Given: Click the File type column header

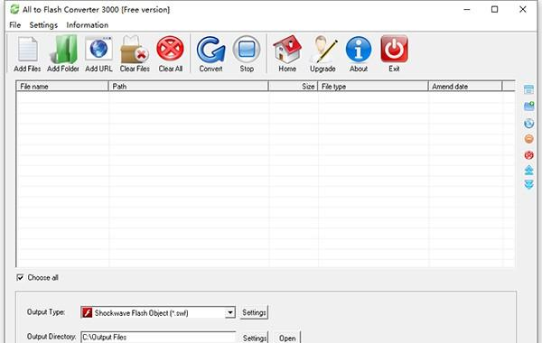Looking at the screenshot, I should [x=373, y=87].
